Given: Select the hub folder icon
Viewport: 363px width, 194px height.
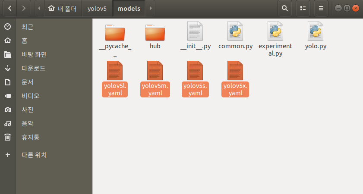Looking at the screenshot, I should 155,32.
